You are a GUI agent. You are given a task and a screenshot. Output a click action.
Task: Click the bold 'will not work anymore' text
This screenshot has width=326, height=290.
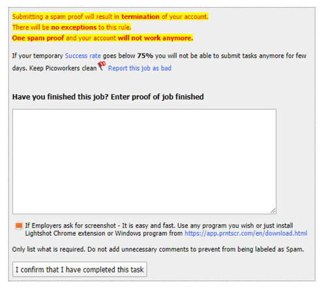click(x=155, y=38)
